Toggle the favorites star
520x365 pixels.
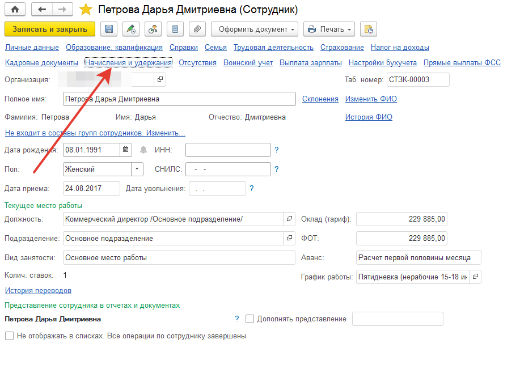86,9
